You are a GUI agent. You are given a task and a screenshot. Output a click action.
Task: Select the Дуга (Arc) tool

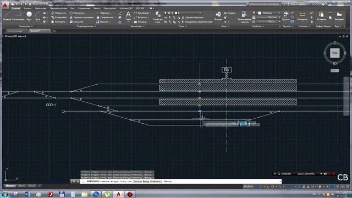(x=37, y=16)
